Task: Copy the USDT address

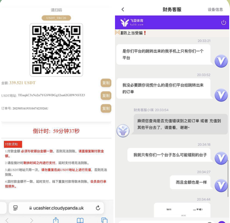Action: (x=106, y=96)
